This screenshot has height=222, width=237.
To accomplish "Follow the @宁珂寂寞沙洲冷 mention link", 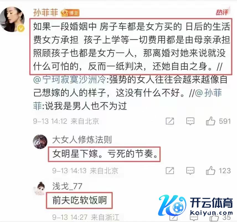I will point(69,80).
